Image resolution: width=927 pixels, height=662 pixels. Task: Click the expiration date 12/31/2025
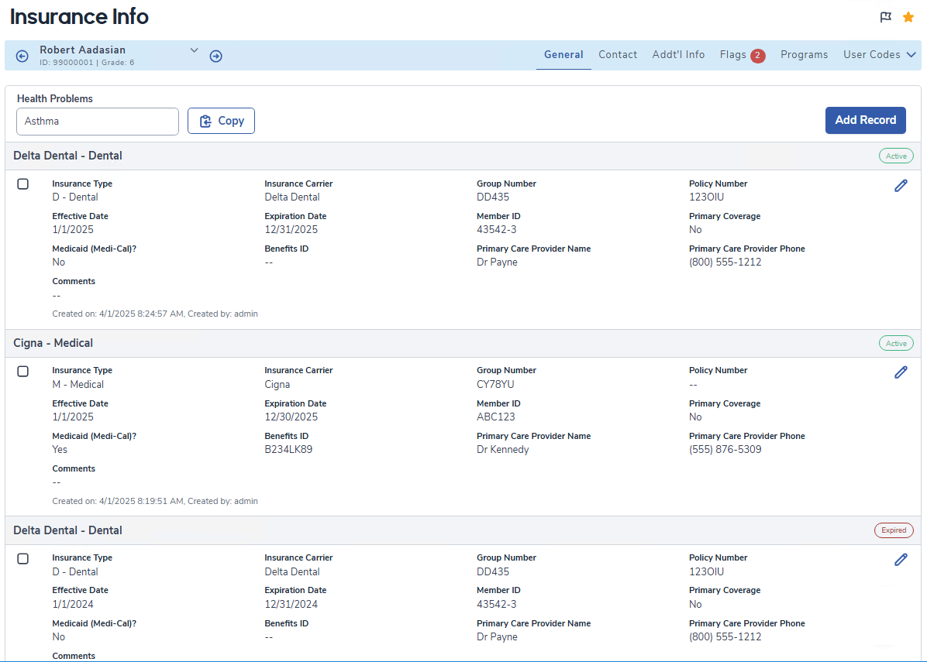pos(291,230)
